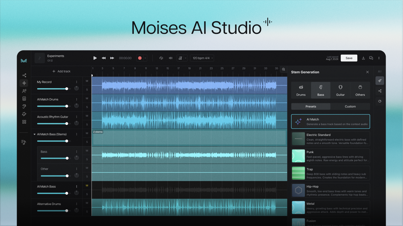Select the Drums stem category
The image size is (403, 226).
point(301,90)
